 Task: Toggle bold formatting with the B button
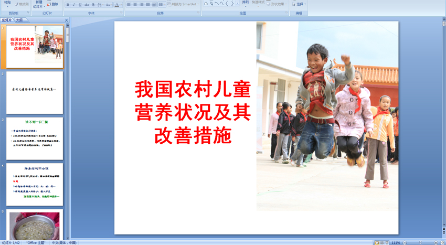pyautogui.click(x=68, y=5)
